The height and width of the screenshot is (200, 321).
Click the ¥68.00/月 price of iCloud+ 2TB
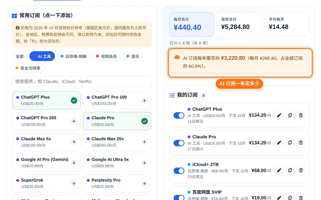click(x=261, y=170)
